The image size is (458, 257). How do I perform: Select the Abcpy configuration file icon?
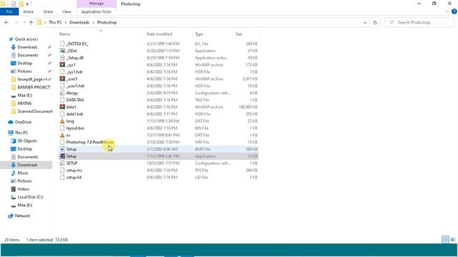click(62, 93)
